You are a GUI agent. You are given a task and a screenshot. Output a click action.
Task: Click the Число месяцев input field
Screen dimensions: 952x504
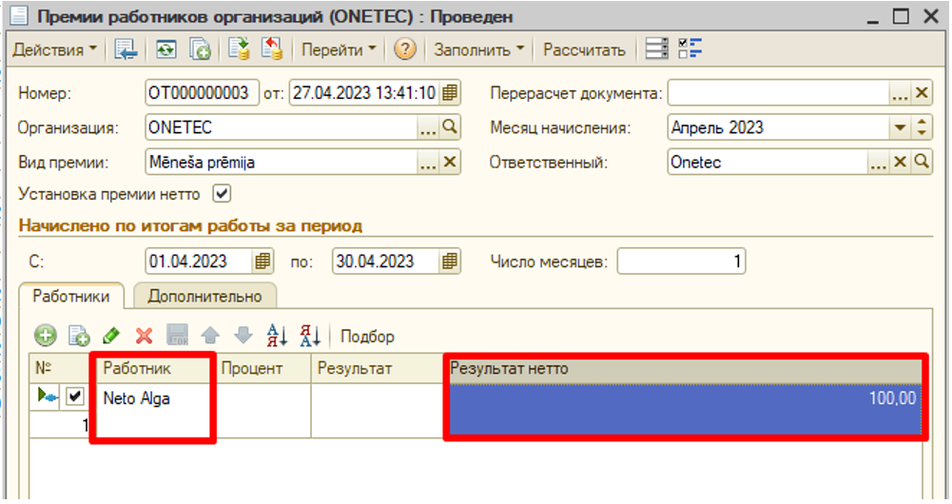(681, 262)
